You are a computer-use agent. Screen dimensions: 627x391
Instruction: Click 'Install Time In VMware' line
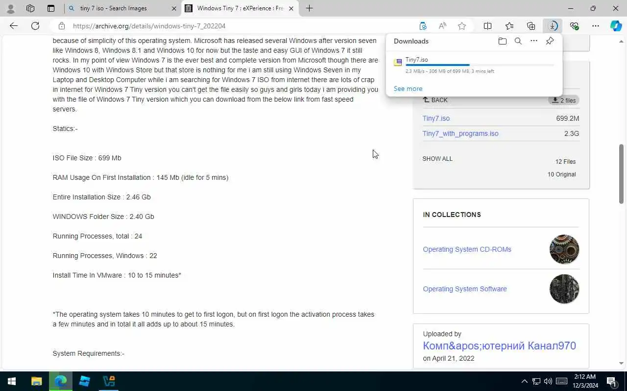[117, 275]
